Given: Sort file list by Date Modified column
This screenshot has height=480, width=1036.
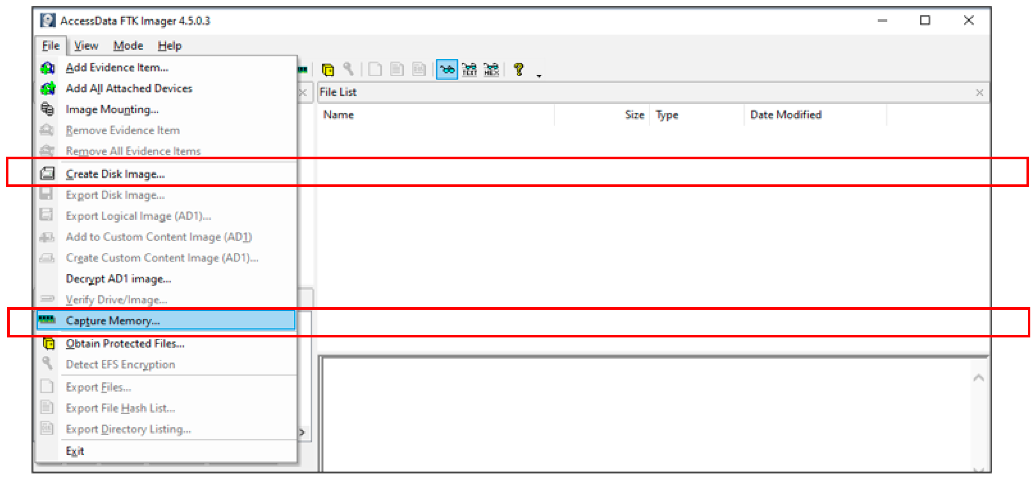Looking at the screenshot, I should 785,115.
